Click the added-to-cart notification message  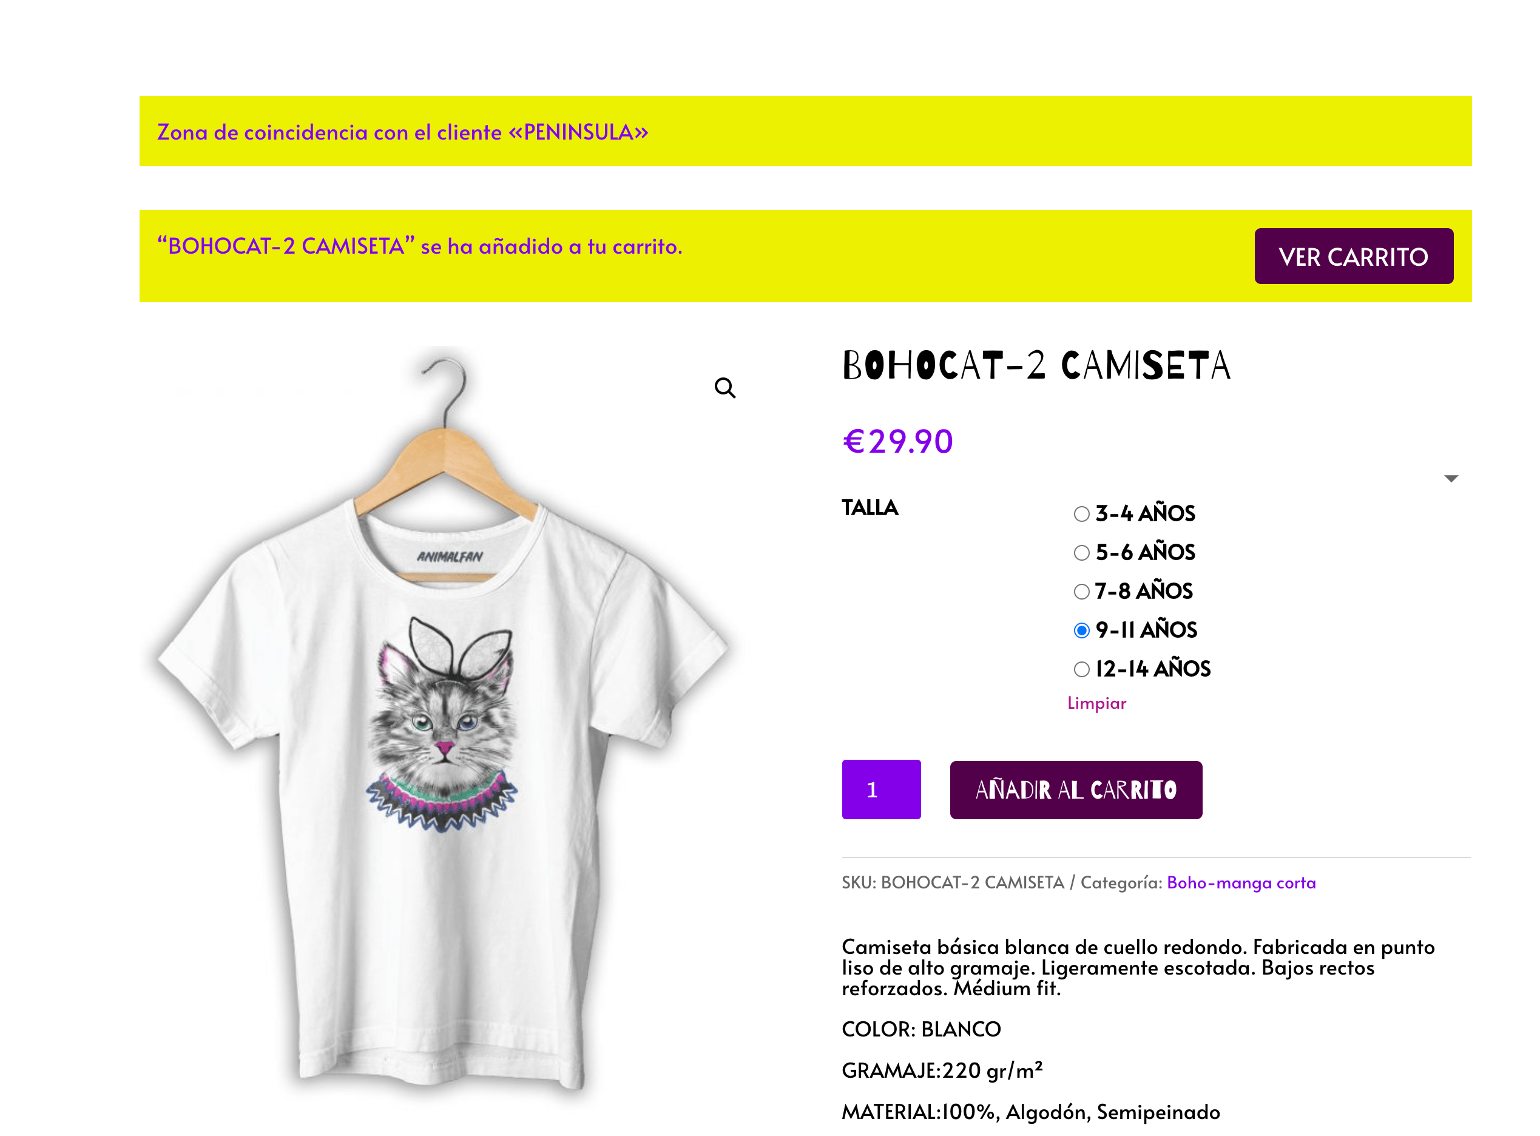419,246
